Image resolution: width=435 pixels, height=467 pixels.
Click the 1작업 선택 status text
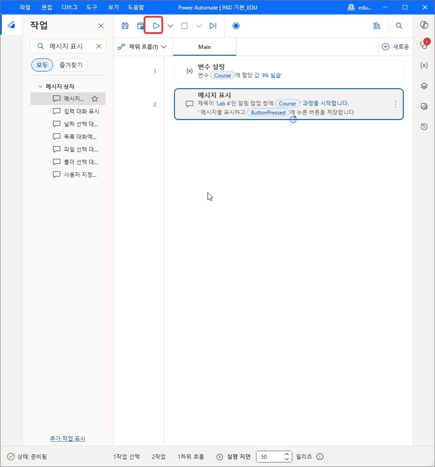(x=126, y=457)
